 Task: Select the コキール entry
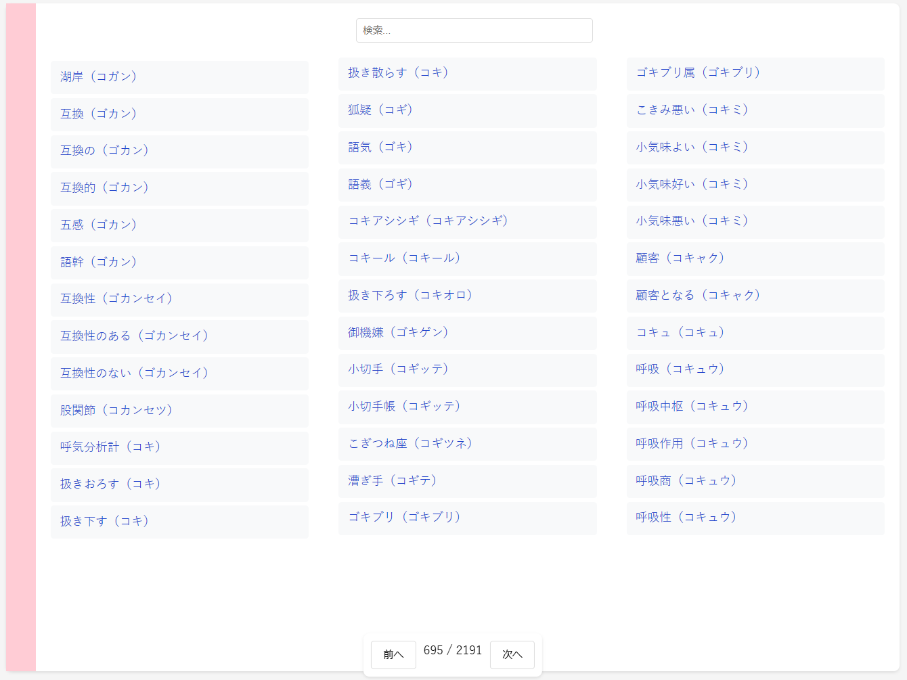click(468, 258)
